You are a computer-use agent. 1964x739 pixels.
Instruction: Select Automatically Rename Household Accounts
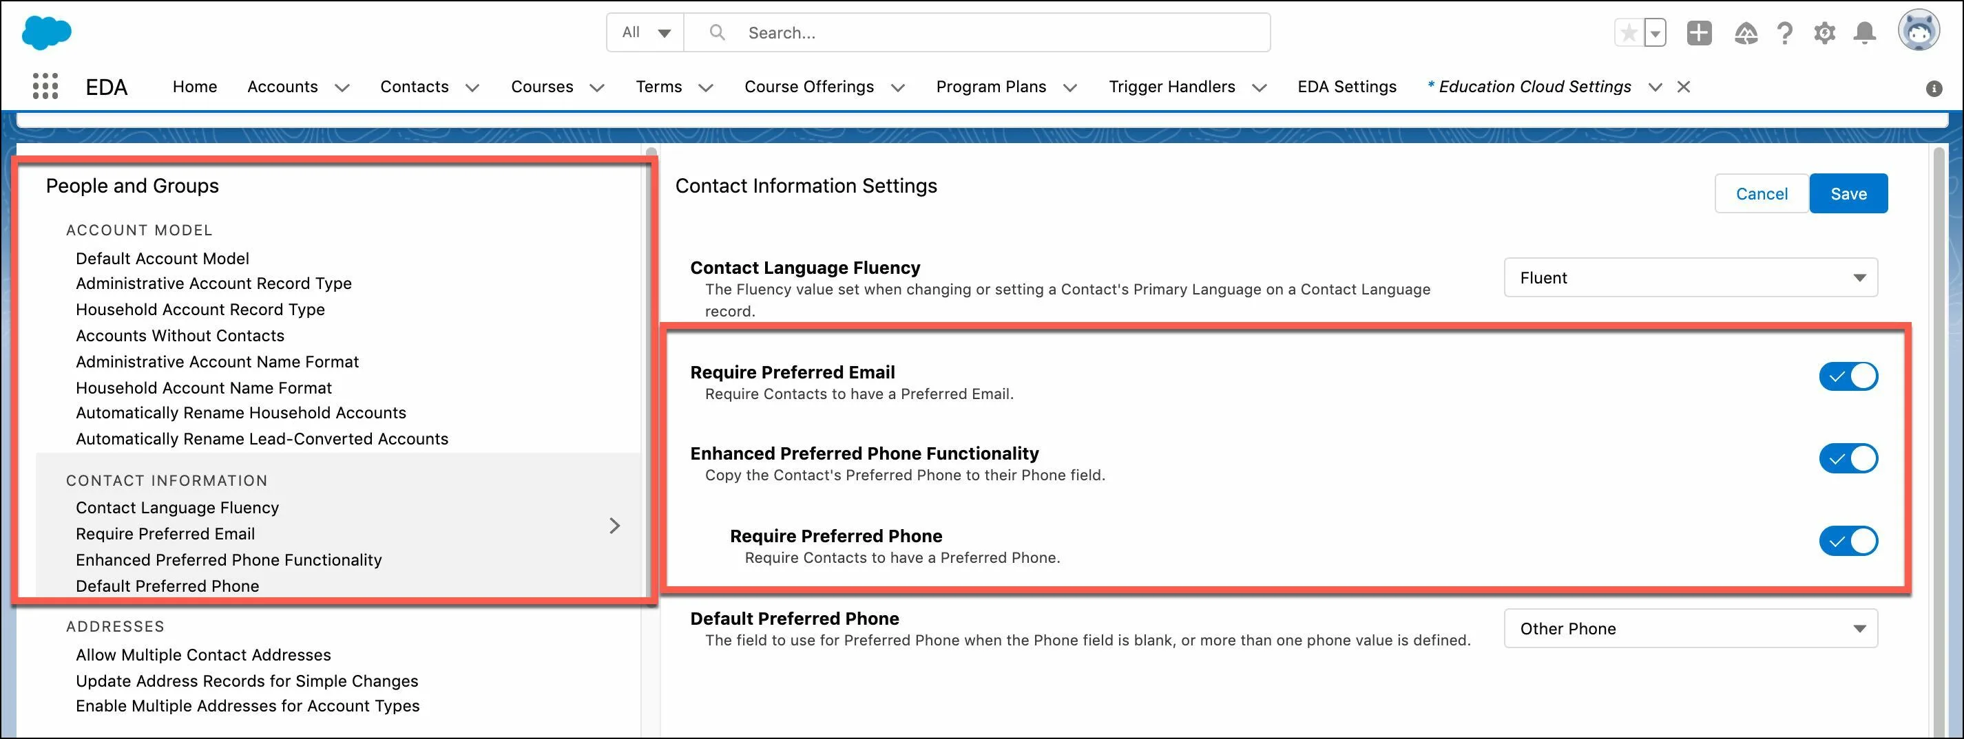pyautogui.click(x=241, y=413)
